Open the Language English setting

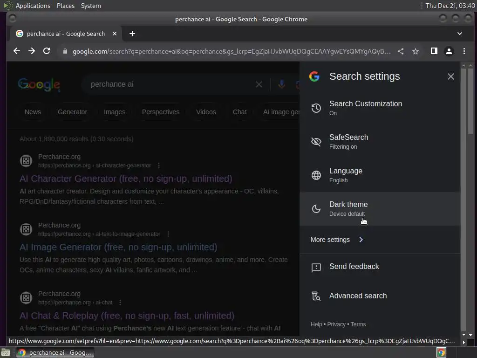[380, 175]
